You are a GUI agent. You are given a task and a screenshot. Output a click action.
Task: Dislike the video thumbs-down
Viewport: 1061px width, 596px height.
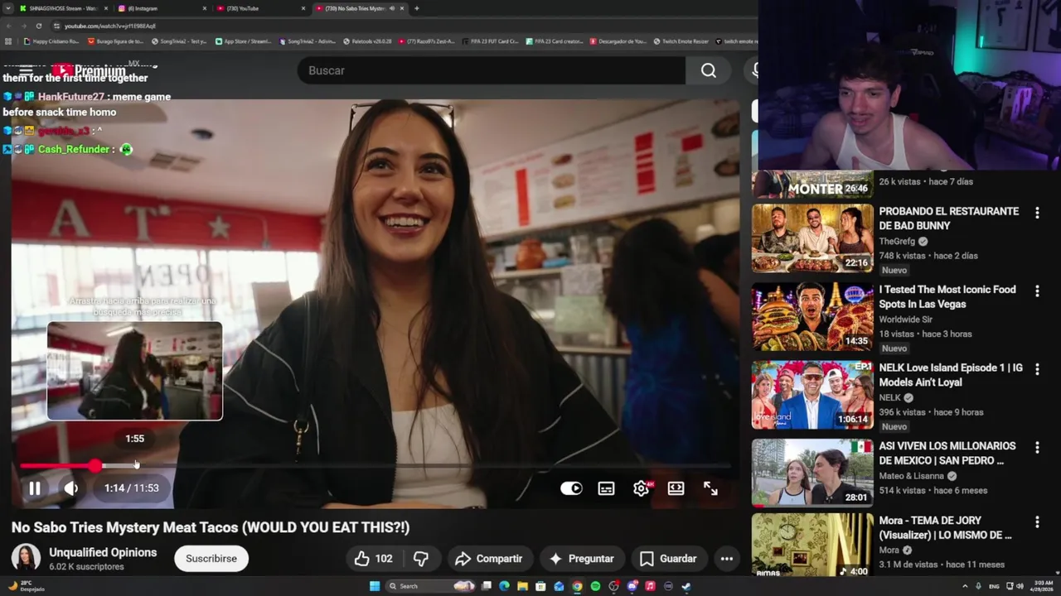coord(421,559)
